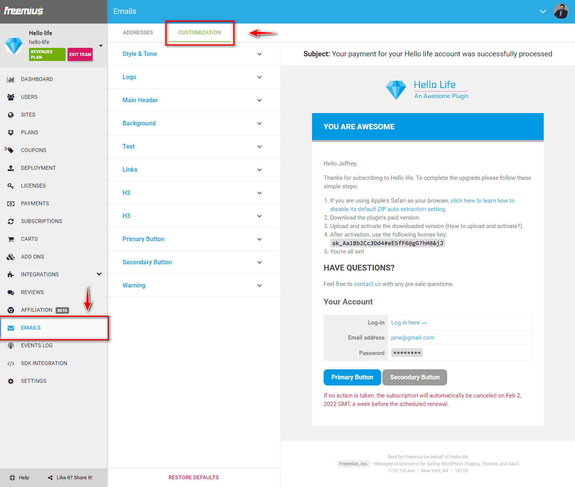575x487 pixels.
Task: Open the Subscriptions page
Action: (x=54, y=221)
